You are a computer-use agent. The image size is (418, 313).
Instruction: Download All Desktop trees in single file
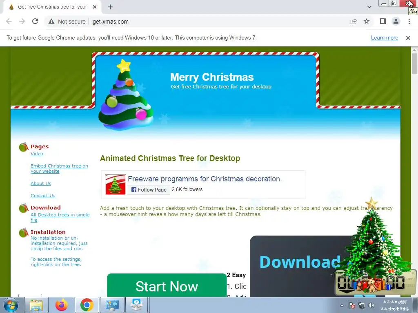tap(60, 217)
